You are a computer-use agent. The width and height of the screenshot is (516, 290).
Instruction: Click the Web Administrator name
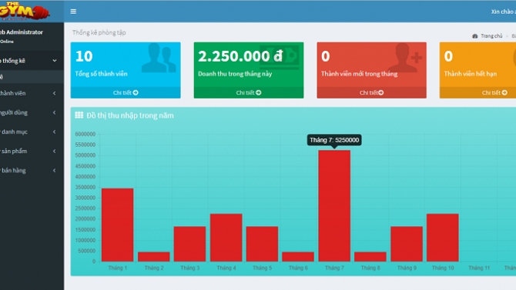pyautogui.click(x=22, y=32)
